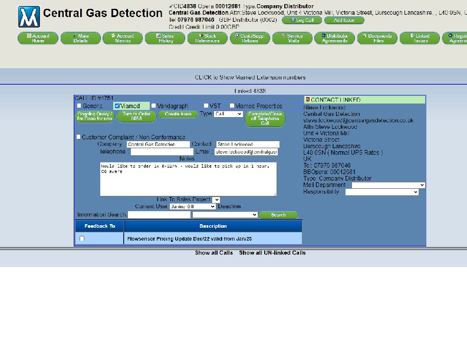Open the Mail Department dropdown
Image resolution: width=467 pixels, height=360 pixels.
point(388,185)
